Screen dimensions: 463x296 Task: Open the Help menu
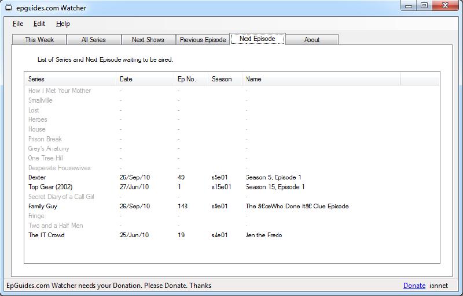(x=63, y=24)
